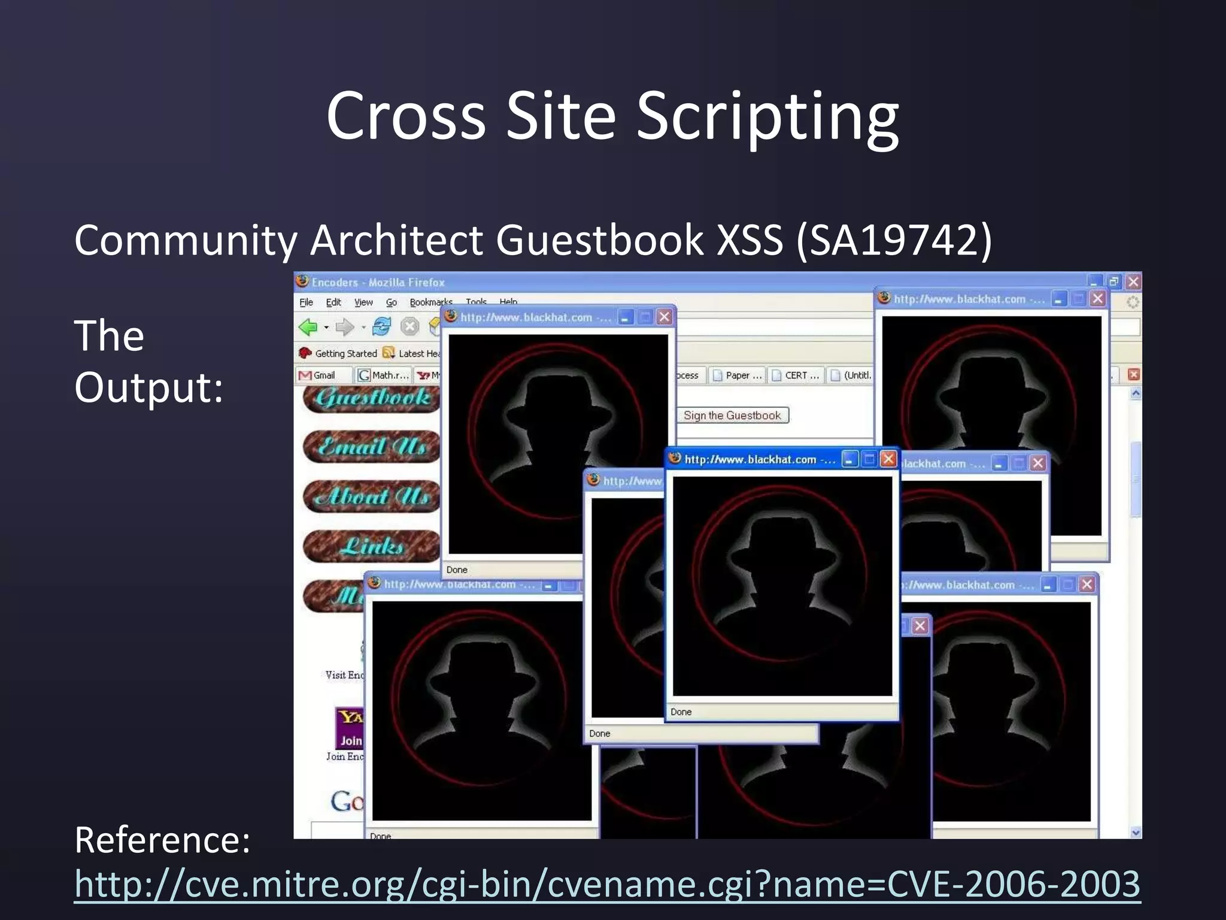Screen dimensions: 1226x920
Task: Open the Back button history dropdown arrow
Action: (326, 328)
